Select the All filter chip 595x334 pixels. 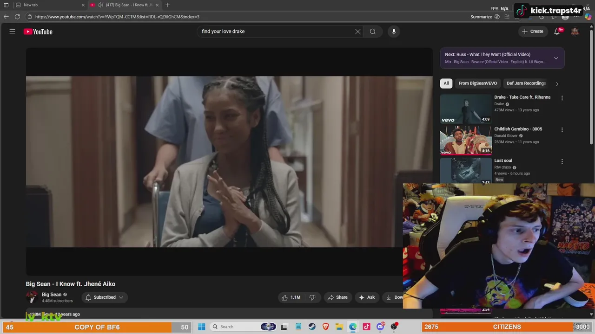[x=446, y=83]
